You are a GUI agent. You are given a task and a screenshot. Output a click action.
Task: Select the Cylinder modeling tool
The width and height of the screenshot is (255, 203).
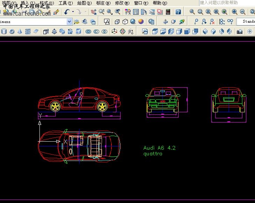[x=4, y=31]
